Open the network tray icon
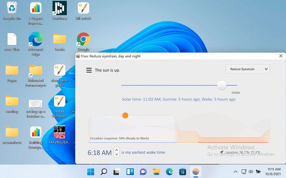Screen dimensions: 286x178 tap(244, 171)
